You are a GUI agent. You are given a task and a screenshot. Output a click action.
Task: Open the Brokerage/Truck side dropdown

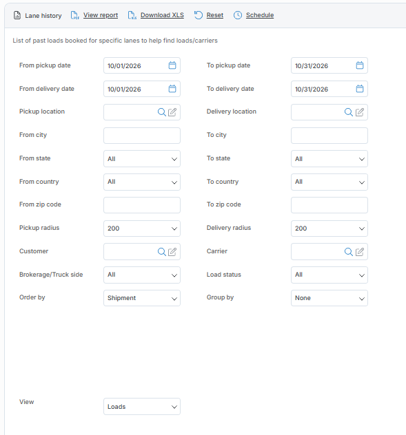pyautogui.click(x=142, y=275)
